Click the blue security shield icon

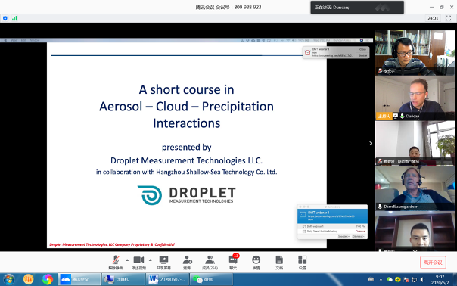click(5, 18)
